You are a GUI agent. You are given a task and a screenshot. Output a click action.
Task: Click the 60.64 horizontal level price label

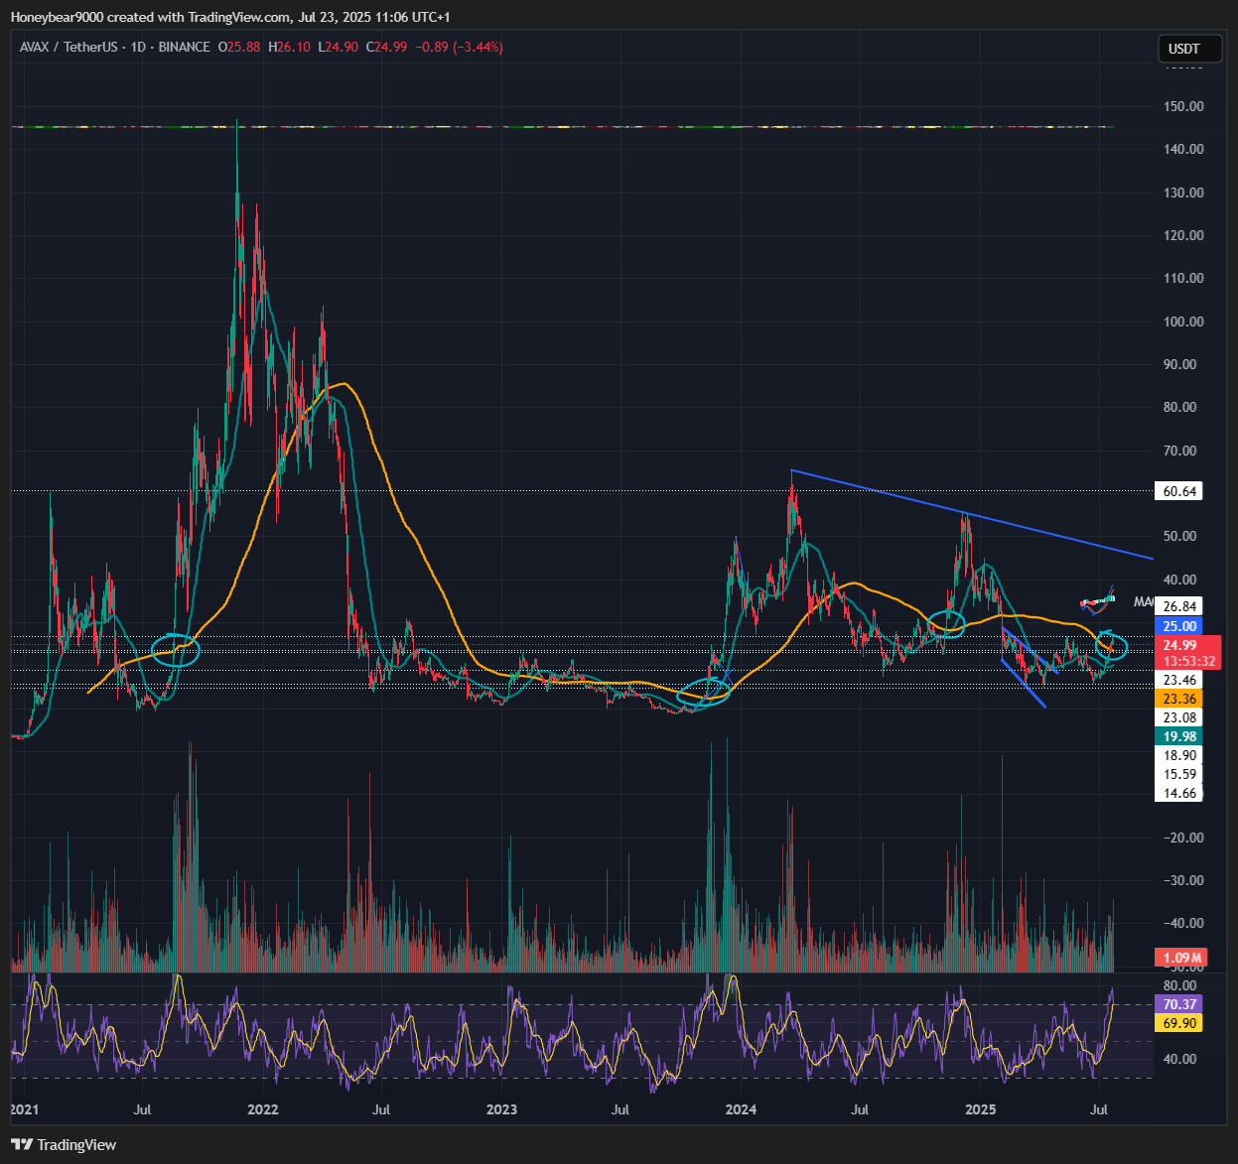pyautogui.click(x=1179, y=491)
